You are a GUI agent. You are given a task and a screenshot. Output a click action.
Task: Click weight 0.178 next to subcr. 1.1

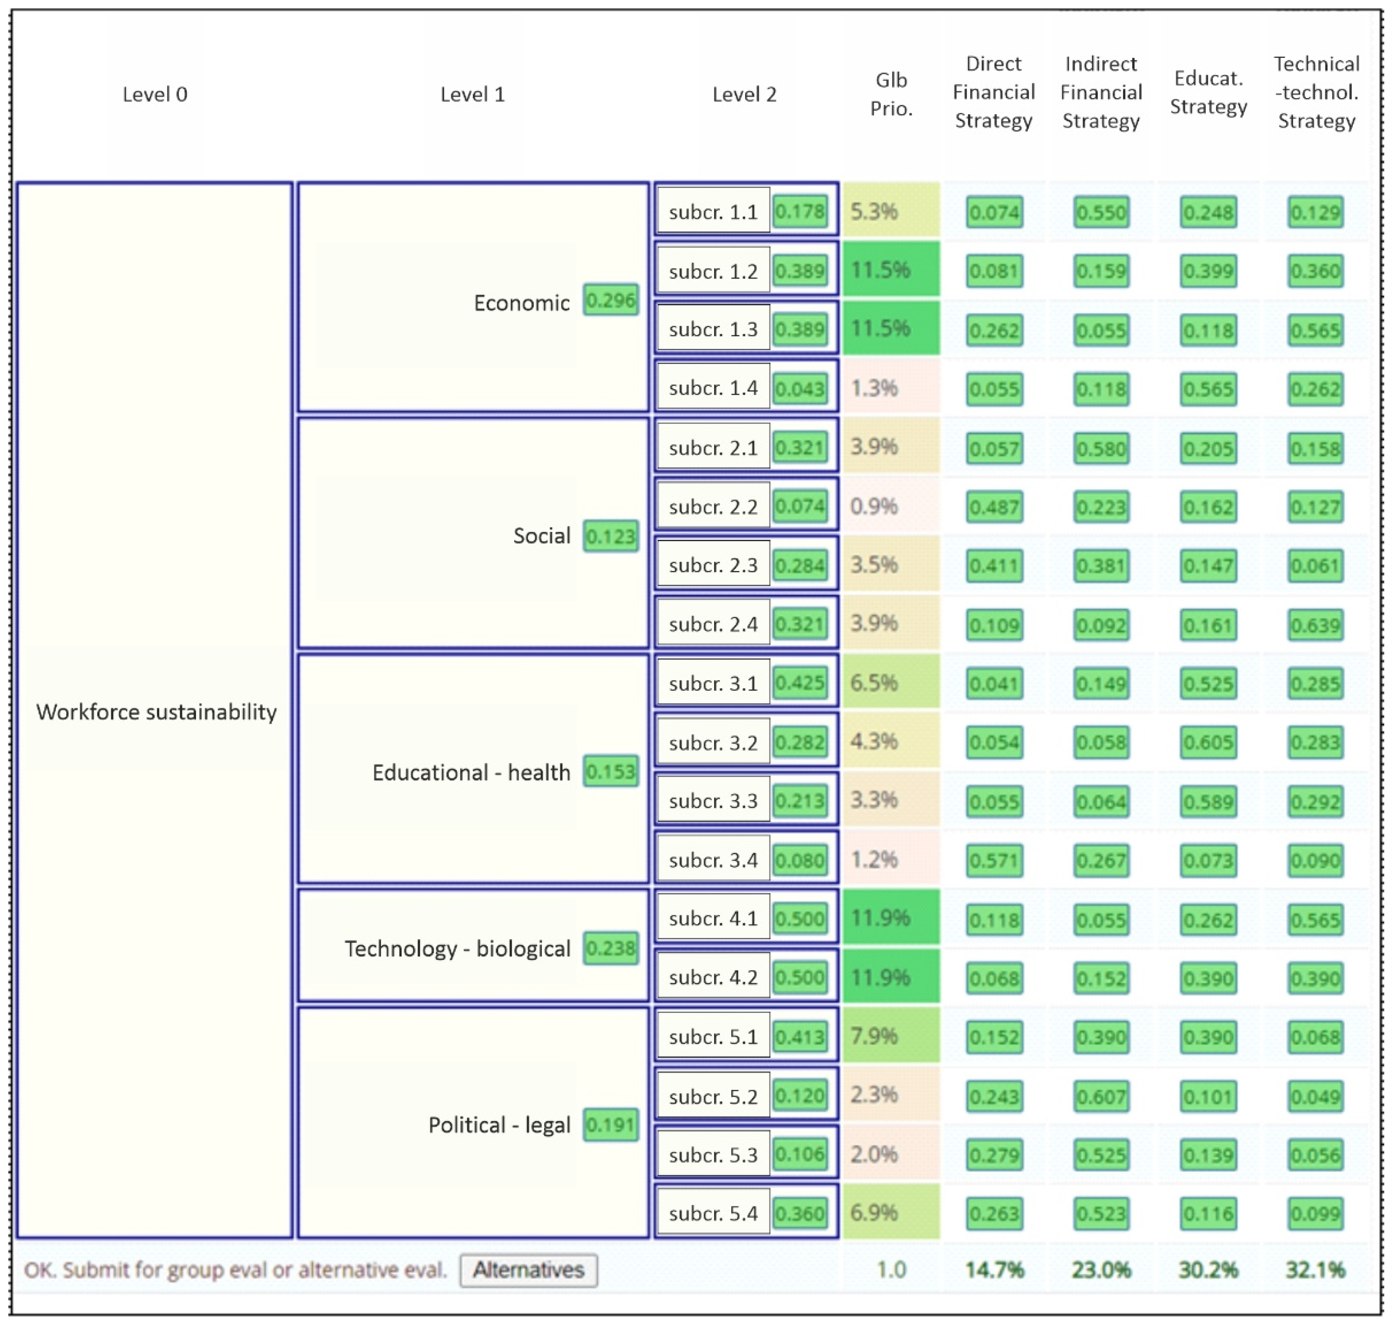pos(799,211)
